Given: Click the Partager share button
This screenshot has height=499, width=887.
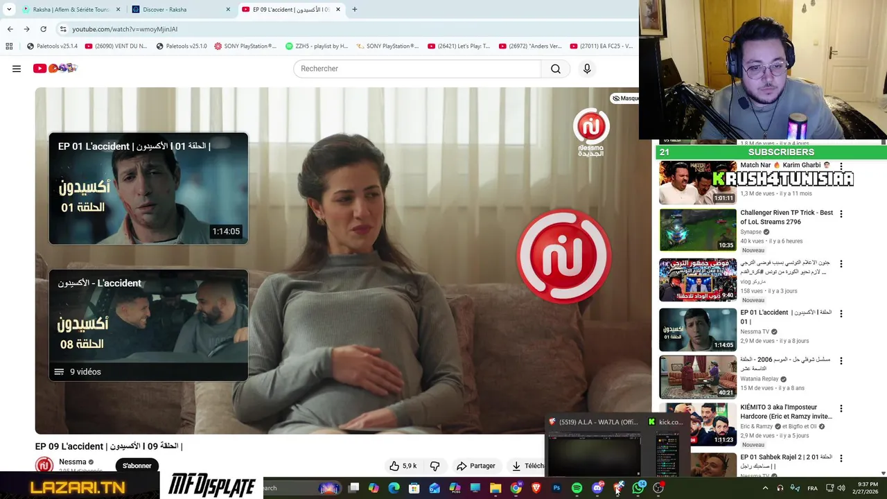Looking at the screenshot, I should (475, 466).
